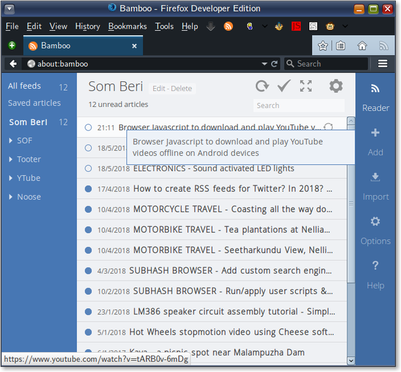This screenshot has height=372, width=401.
Task: Open dropdown next to monkey extension icon
Action: [345, 26]
